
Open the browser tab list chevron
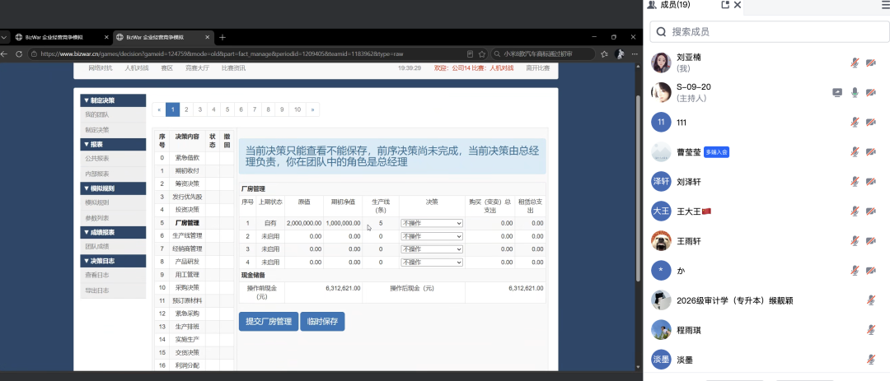(4, 37)
